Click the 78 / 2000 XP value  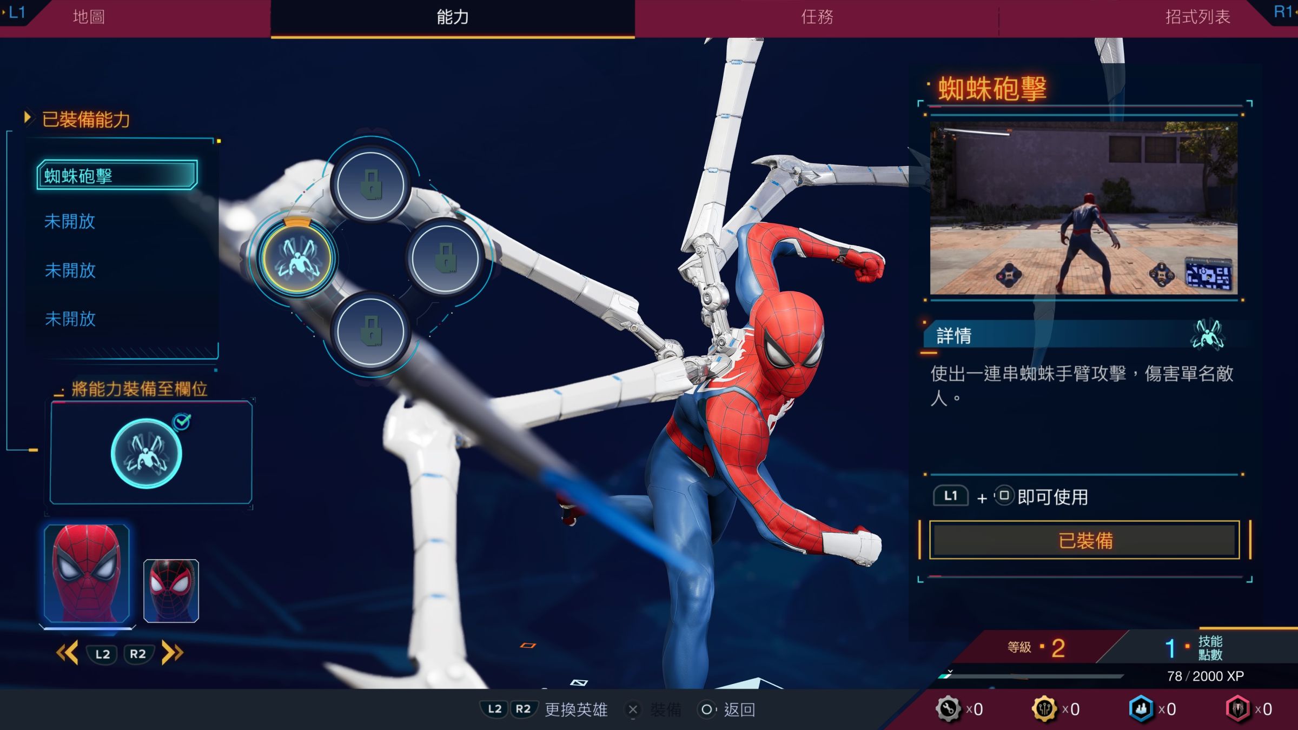coord(1206,676)
